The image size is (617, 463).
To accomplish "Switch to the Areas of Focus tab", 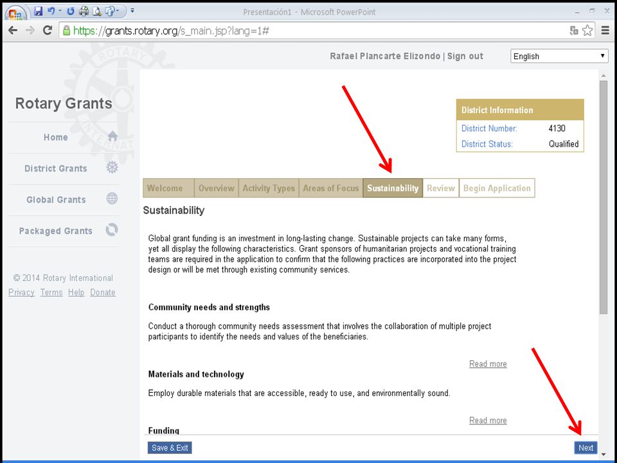I will [331, 188].
